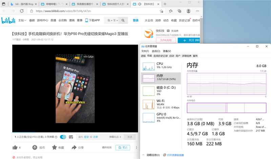Viewport: 271px width, 159px height.
Task: Click the 登录 login button in header
Action: coord(135,20)
